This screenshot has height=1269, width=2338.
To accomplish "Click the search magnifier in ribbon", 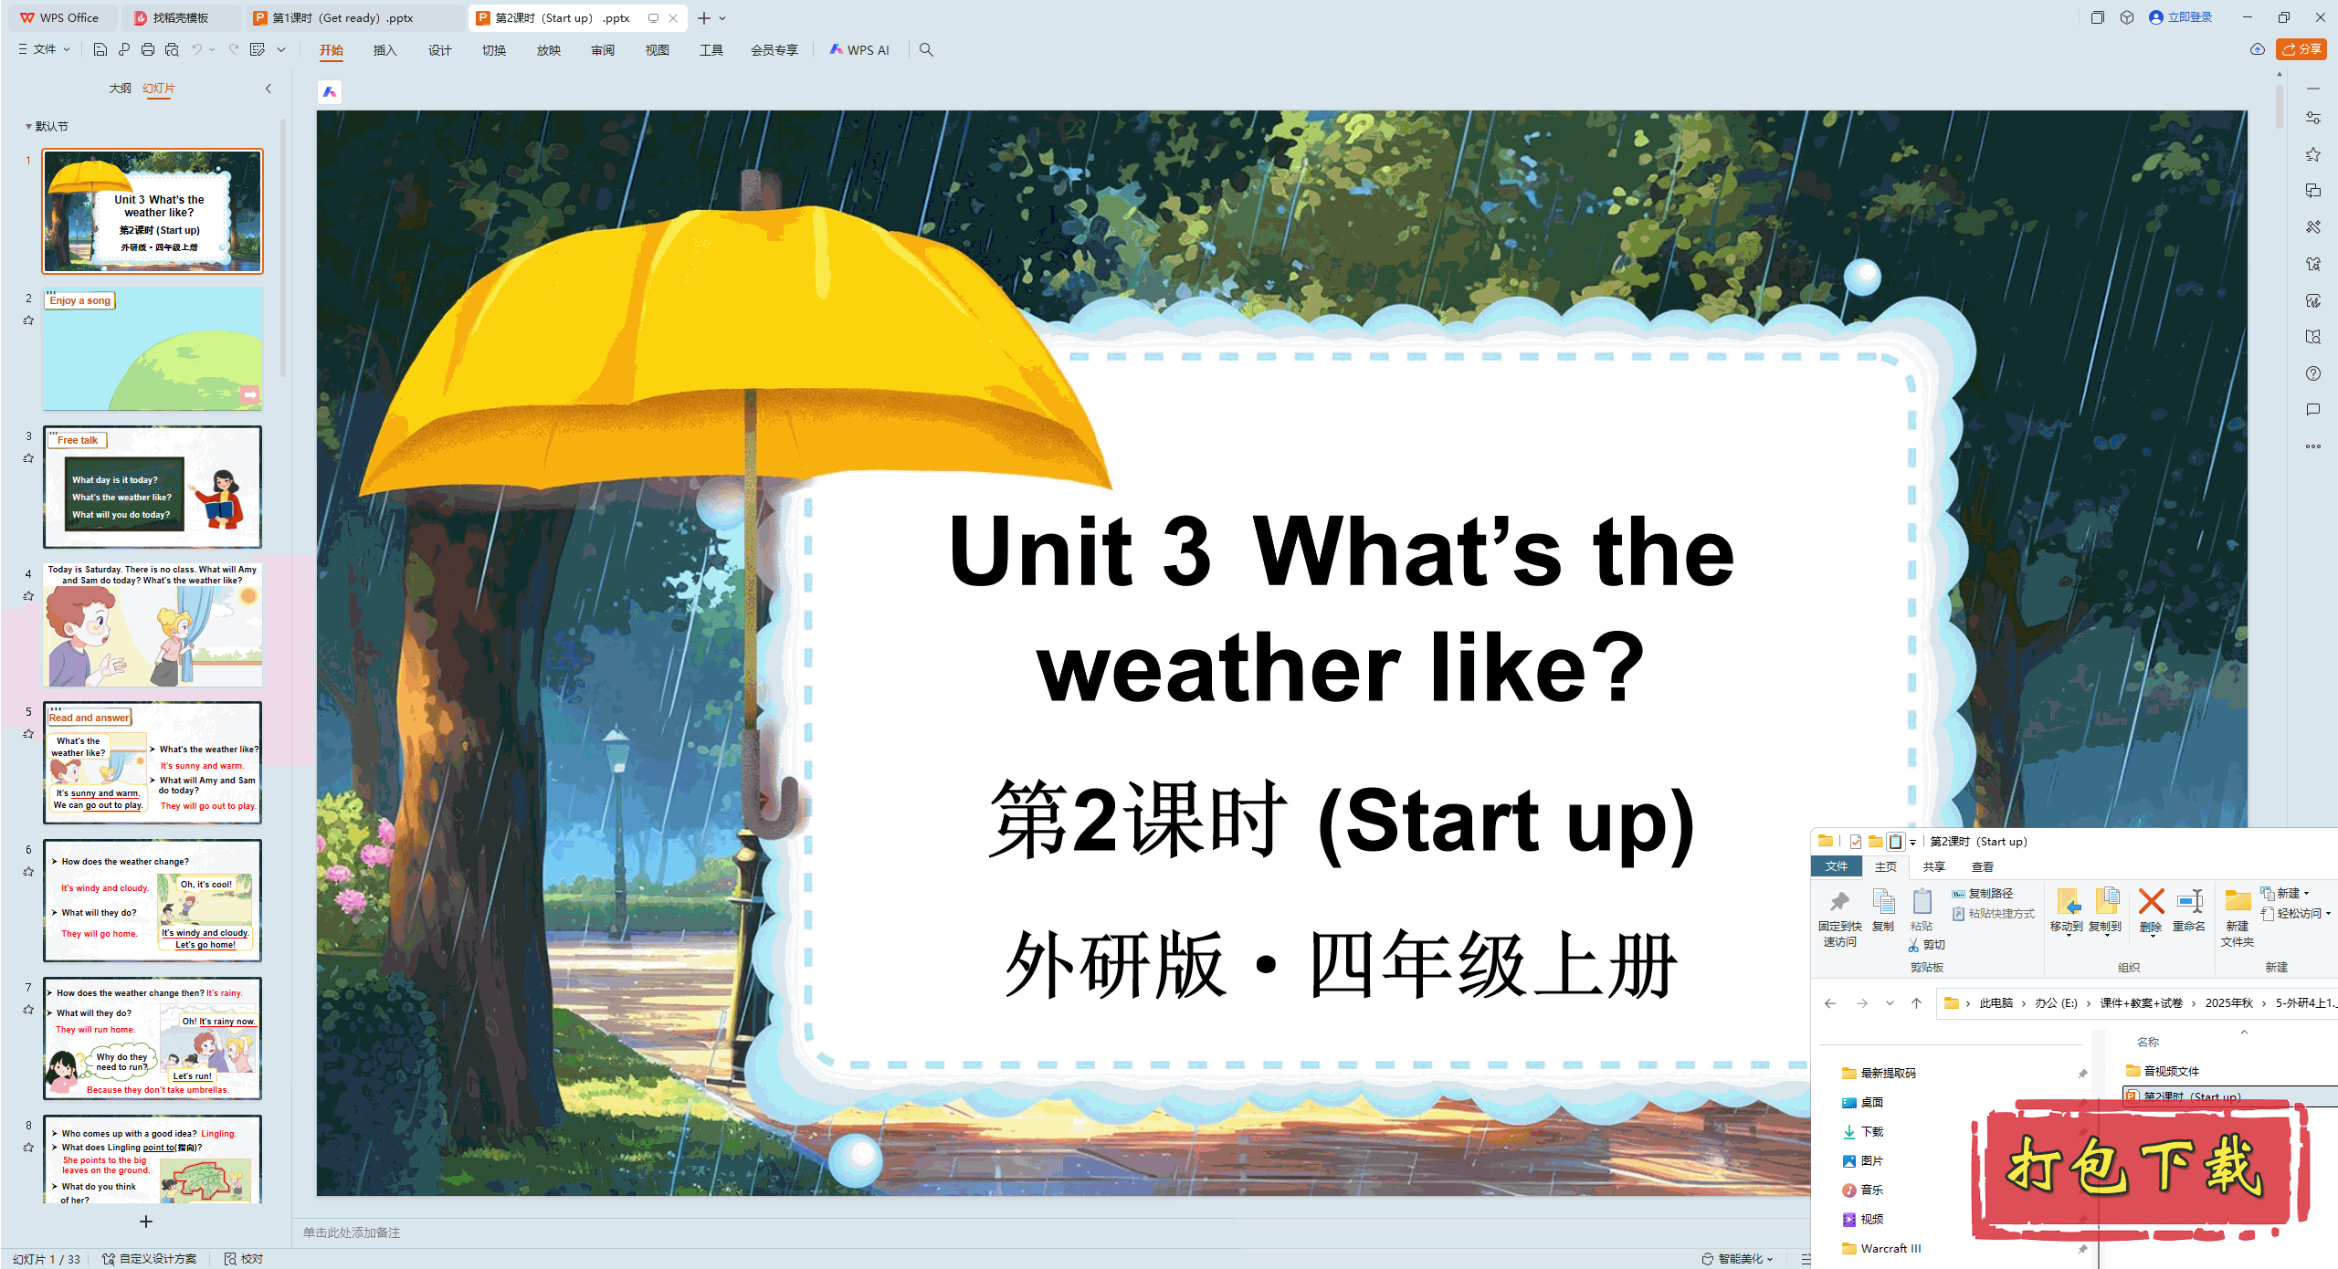I will pos(926,49).
